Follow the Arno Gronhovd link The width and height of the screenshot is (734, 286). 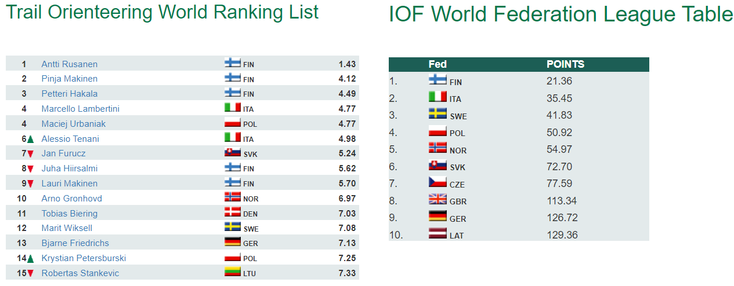pyautogui.click(x=71, y=199)
